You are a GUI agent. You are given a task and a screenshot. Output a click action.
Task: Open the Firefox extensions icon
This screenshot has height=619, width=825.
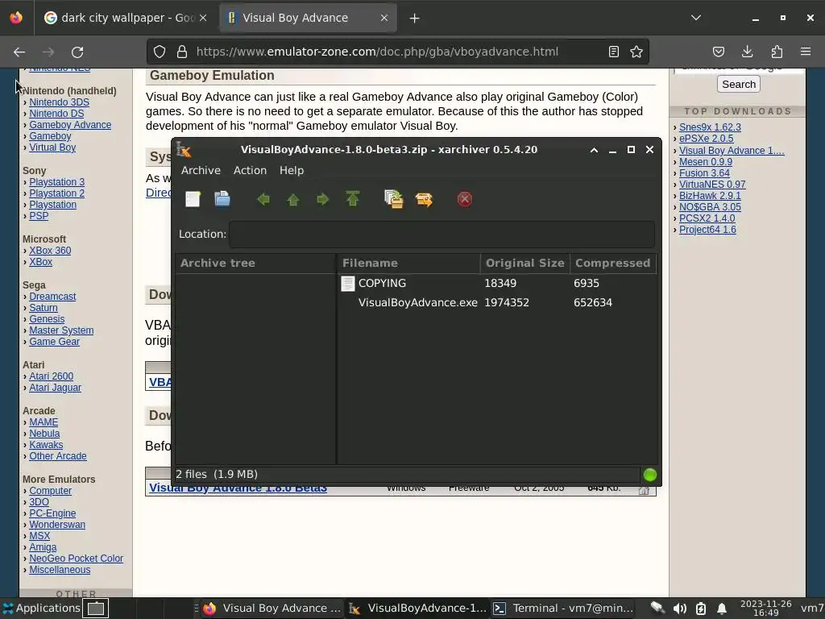pos(777,52)
